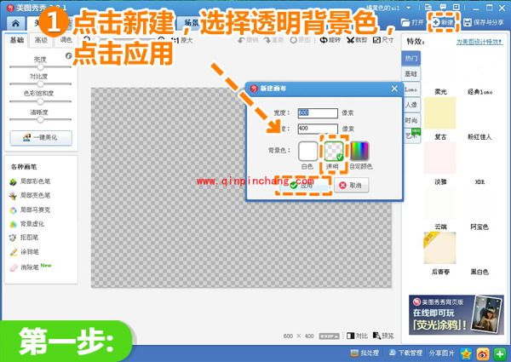511x362 pixels.
Task: Open the 荧光涂鸦 web version banner
Action: tap(456, 315)
